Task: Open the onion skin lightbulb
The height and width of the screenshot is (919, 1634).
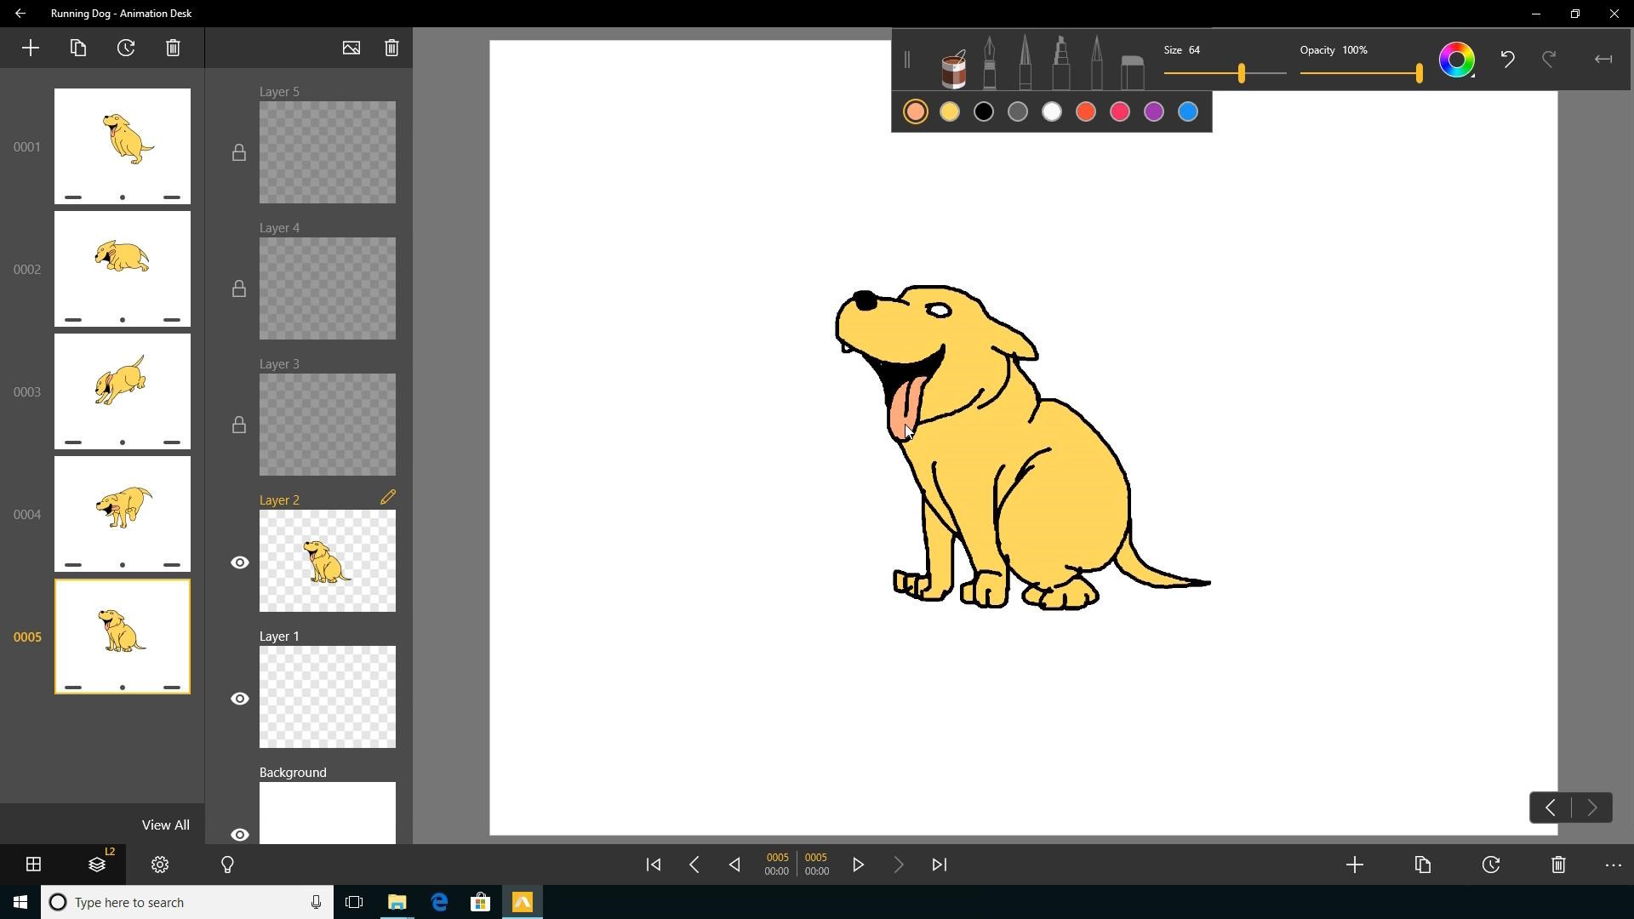Action: (227, 865)
